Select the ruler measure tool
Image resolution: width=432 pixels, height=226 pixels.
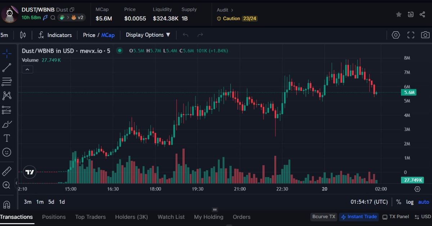(7, 171)
